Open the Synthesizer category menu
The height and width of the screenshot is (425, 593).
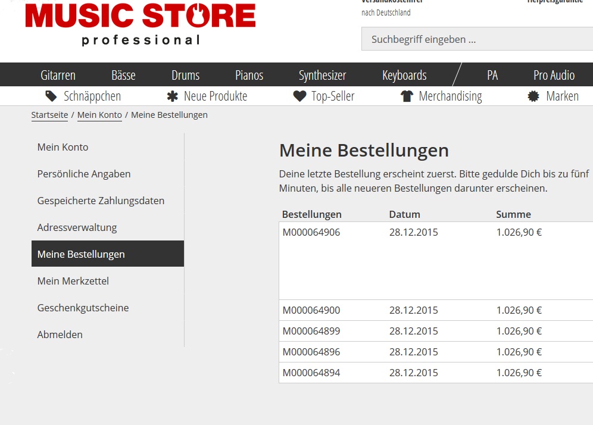(322, 75)
